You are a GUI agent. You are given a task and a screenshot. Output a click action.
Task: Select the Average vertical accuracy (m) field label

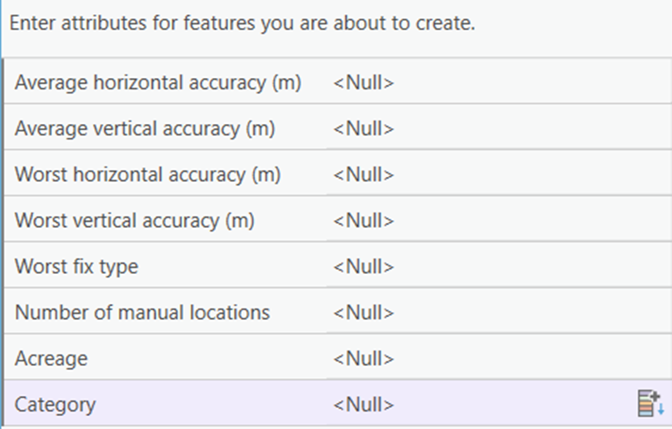click(x=145, y=128)
